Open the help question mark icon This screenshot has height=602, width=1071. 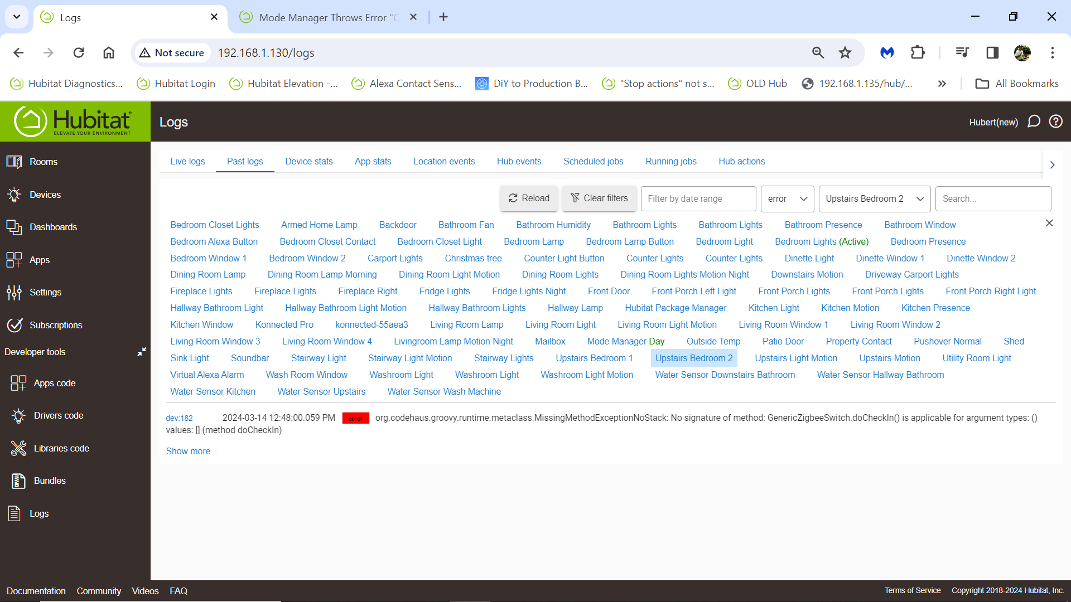(x=1056, y=122)
